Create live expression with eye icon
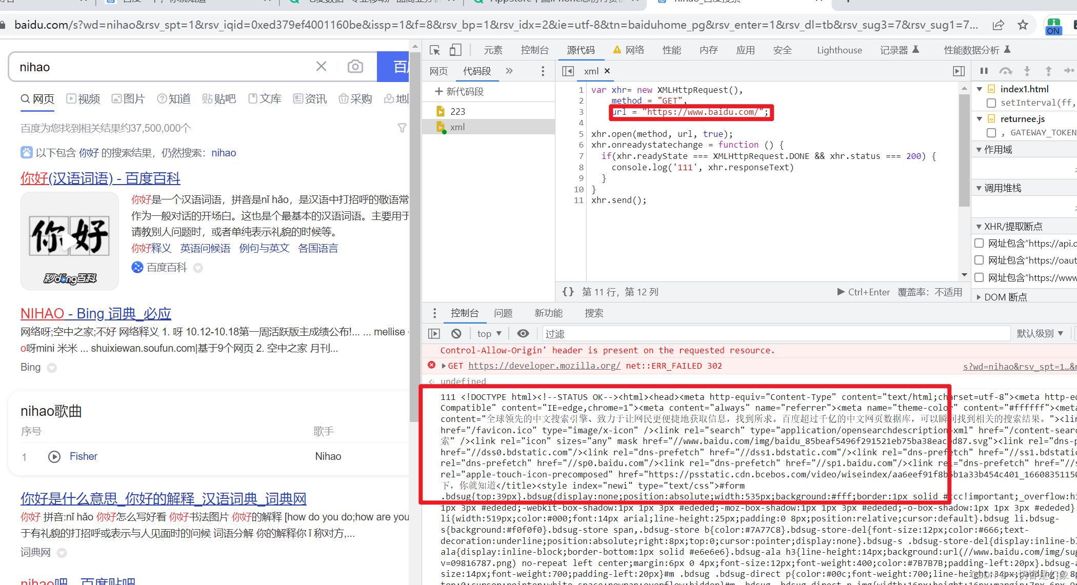1077x585 pixels. click(x=523, y=334)
